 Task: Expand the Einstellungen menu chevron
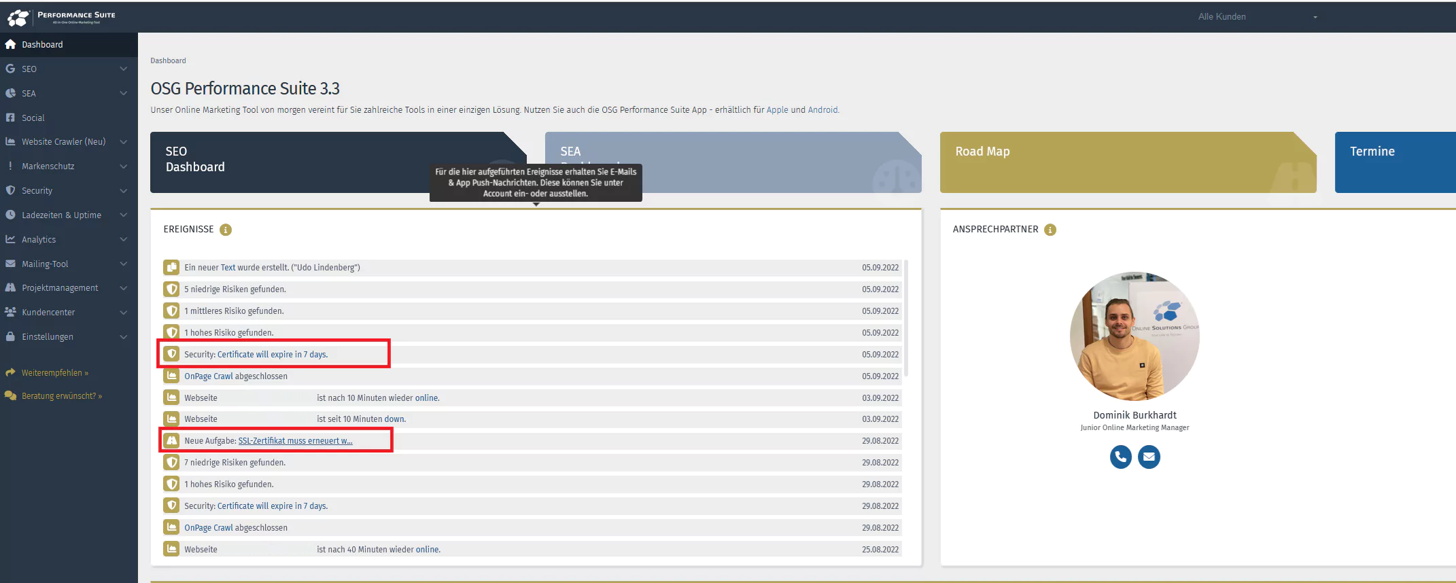pos(124,337)
